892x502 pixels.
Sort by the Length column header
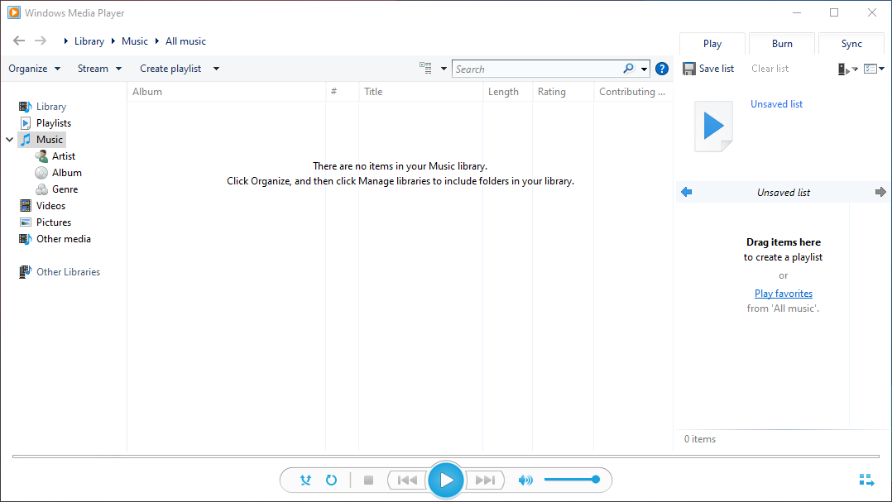(507, 92)
